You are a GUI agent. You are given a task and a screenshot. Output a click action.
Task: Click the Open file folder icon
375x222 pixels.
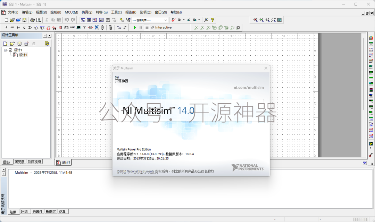pyautogui.click(x=12, y=20)
